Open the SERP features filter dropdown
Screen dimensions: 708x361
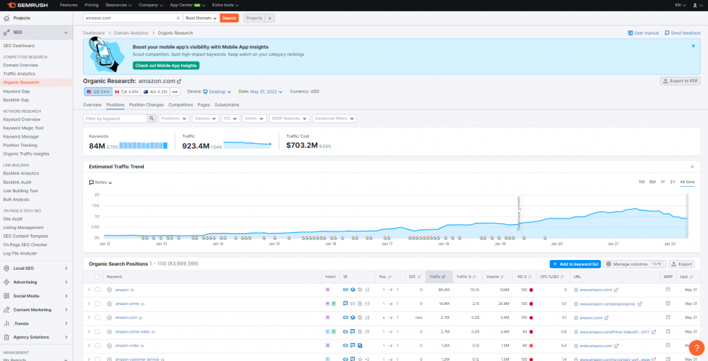[289, 118]
